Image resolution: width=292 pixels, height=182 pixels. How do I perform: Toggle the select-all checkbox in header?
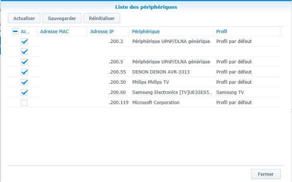pyautogui.click(x=15, y=31)
